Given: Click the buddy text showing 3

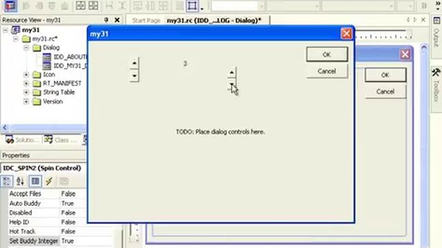Looking at the screenshot, I should [185, 63].
